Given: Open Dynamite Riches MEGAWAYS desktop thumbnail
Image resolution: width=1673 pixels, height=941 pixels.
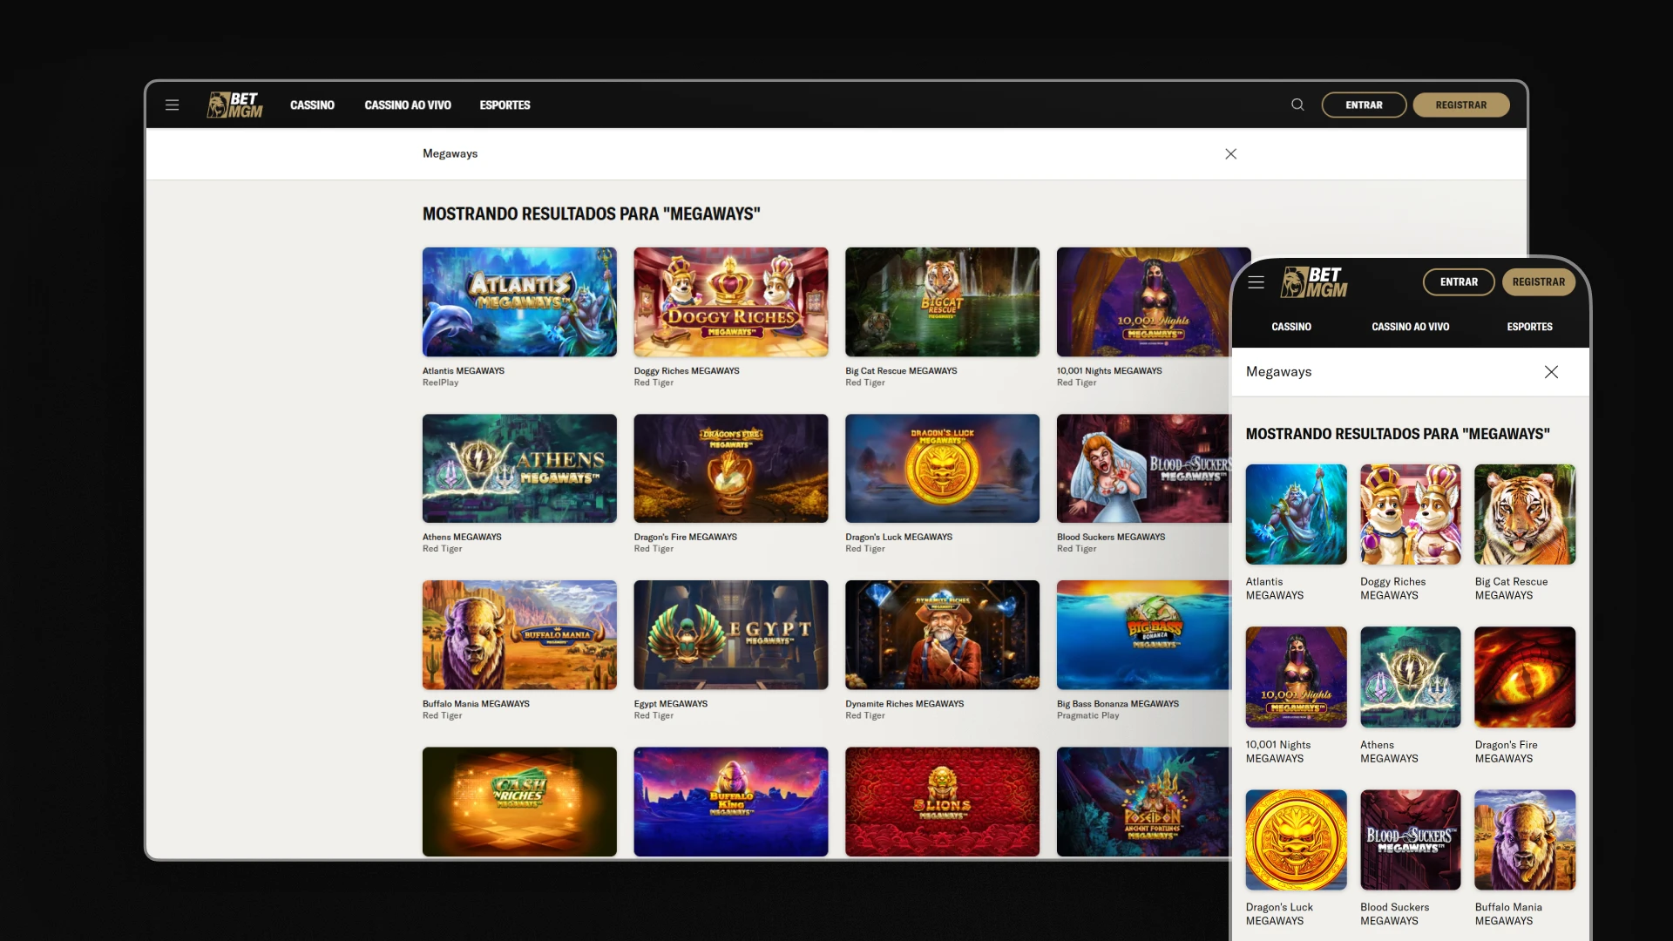Looking at the screenshot, I should coord(942,634).
